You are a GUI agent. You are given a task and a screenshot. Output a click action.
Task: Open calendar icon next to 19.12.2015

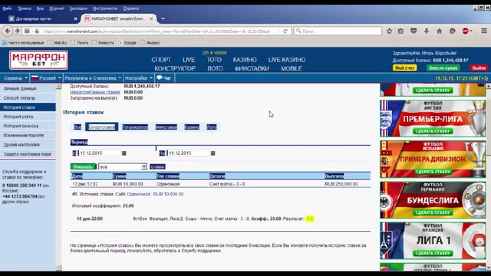[213, 153]
